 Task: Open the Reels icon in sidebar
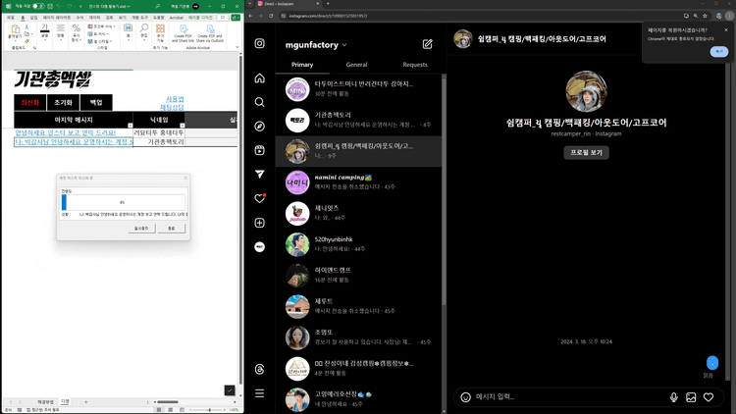(260, 150)
